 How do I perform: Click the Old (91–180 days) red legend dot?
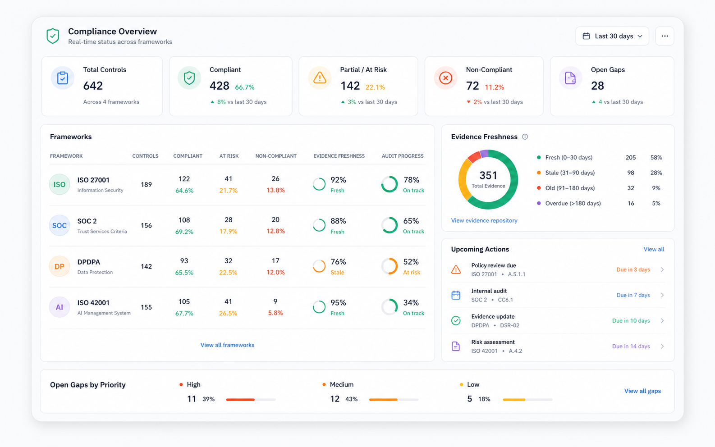click(539, 188)
